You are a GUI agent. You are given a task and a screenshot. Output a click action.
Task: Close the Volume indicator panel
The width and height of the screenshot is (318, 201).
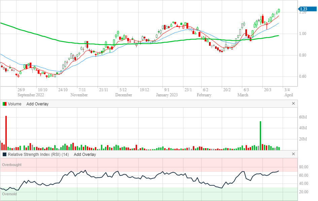(293, 104)
